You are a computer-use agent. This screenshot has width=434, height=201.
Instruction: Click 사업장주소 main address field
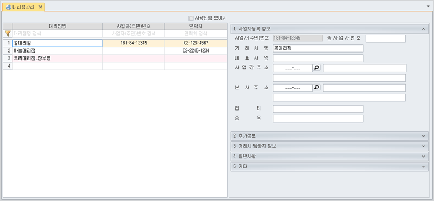coord(365,68)
